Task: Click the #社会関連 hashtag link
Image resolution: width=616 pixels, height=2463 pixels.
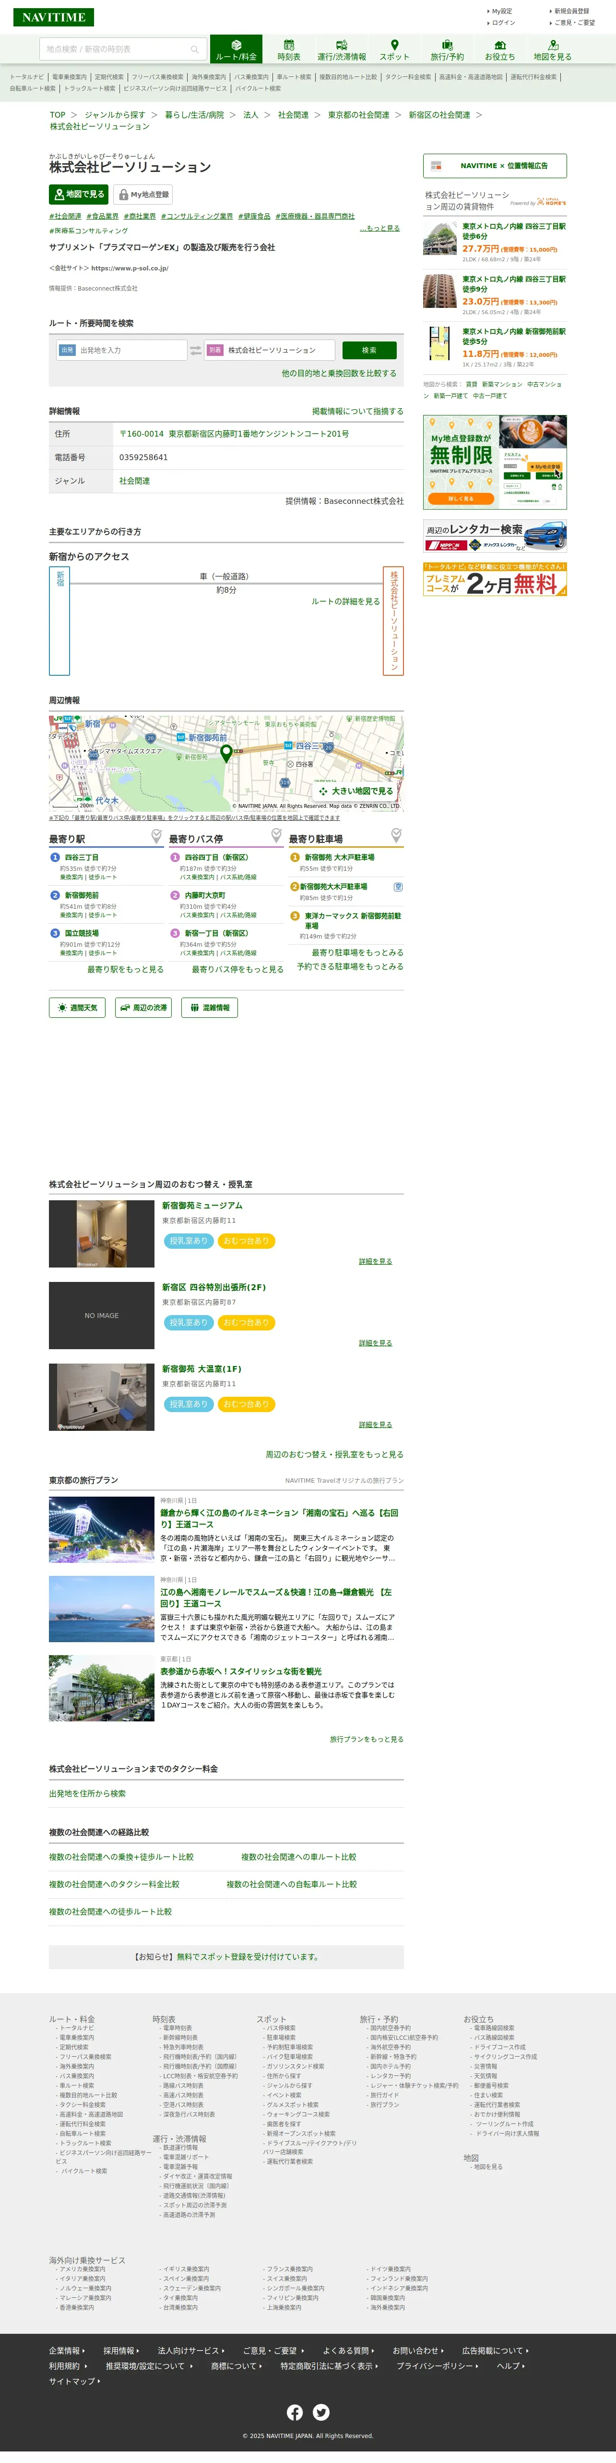Action: point(65,216)
